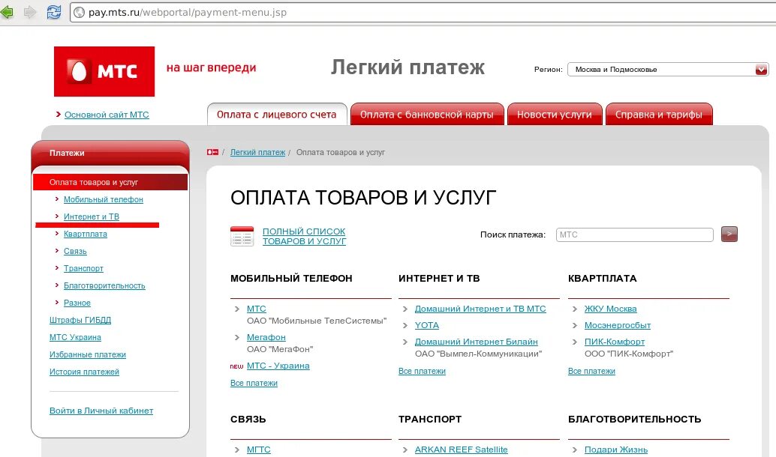The height and width of the screenshot is (457, 776).
Task: Open Мосэнергосбыт payment link
Action: pos(618,326)
